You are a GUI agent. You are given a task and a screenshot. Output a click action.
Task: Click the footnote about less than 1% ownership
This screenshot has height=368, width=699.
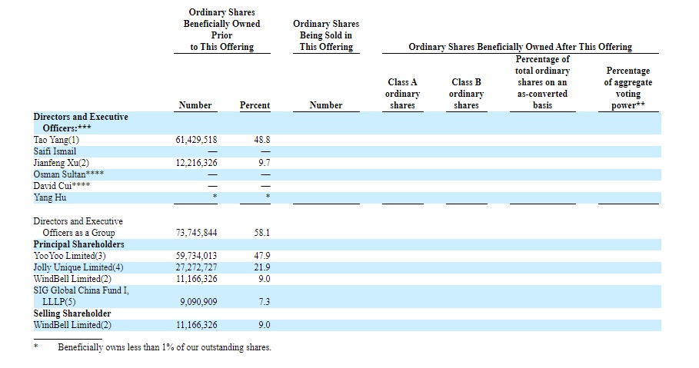pos(164,347)
